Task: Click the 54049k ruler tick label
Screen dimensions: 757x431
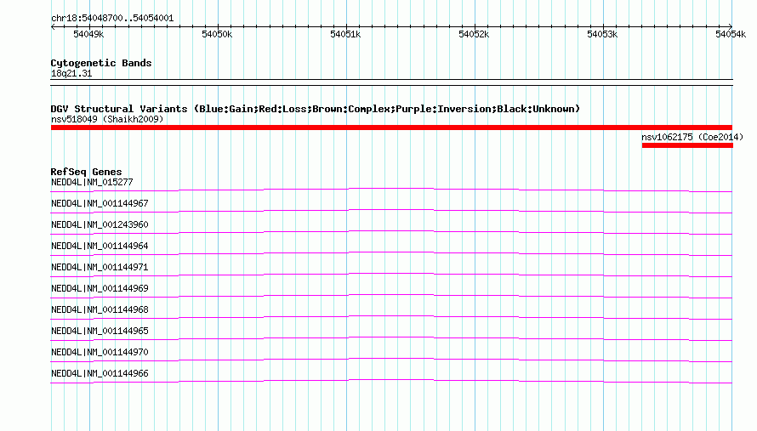Action: tap(88, 34)
